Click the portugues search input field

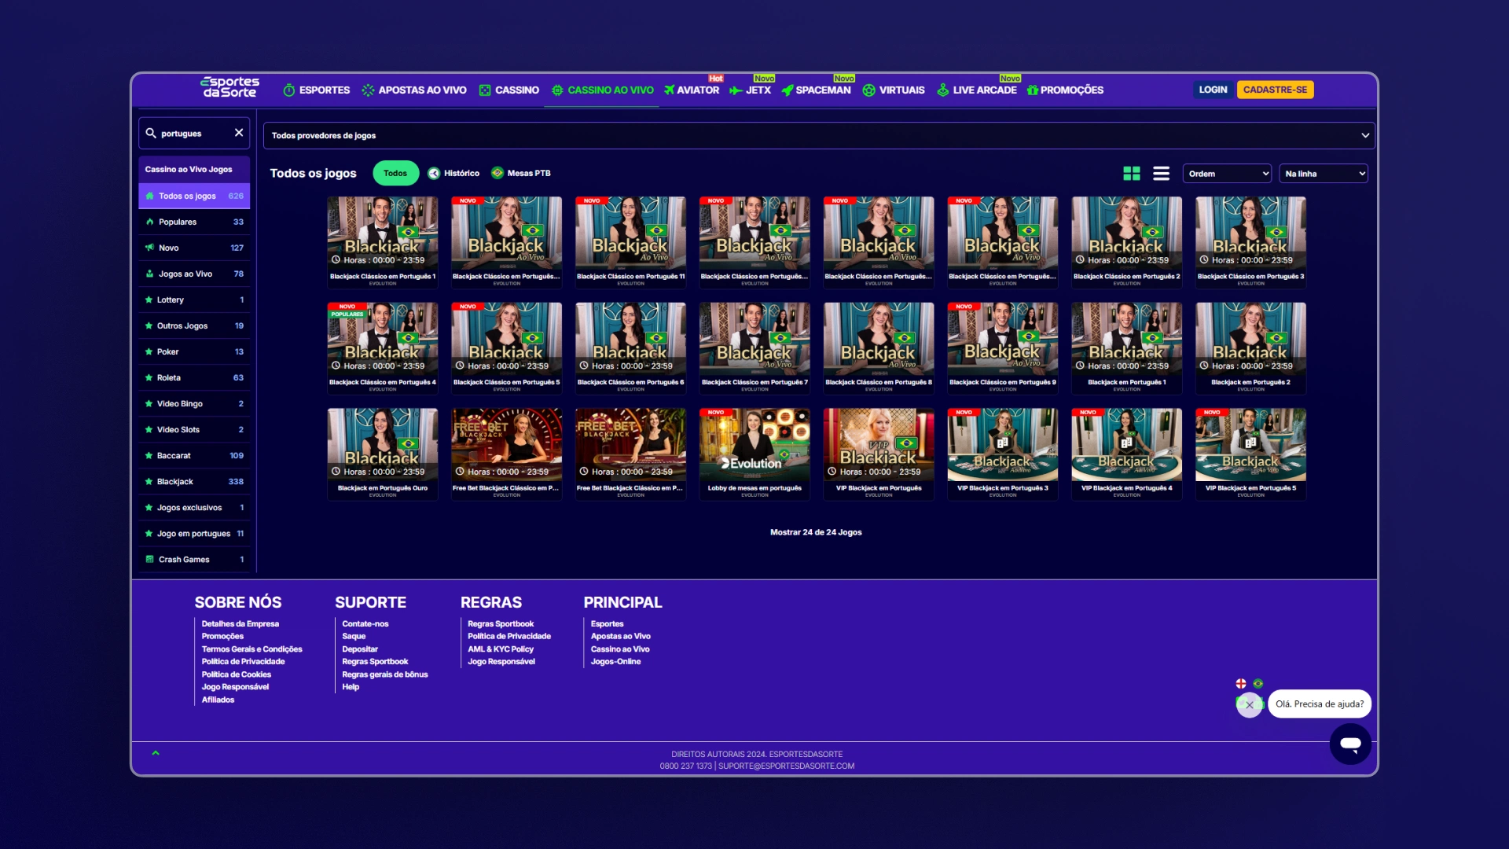click(195, 134)
